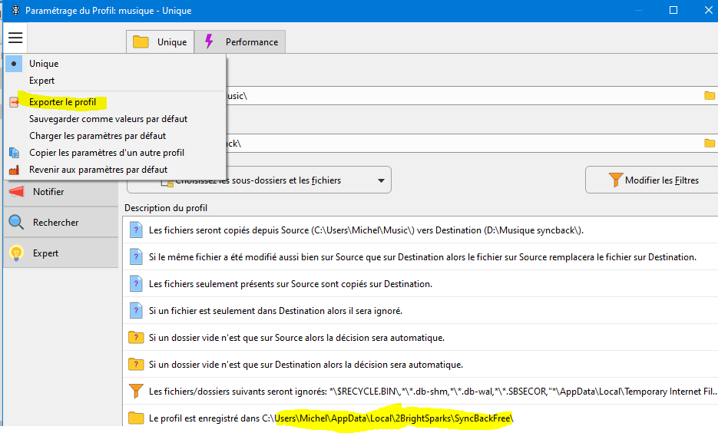Select Copier les paramètres d'un autre profil

pyautogui.click(x=107, y=153)
